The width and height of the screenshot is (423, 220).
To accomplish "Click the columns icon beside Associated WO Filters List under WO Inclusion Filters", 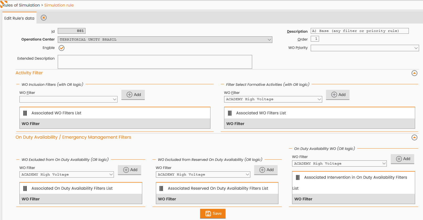I will [25, 113].
